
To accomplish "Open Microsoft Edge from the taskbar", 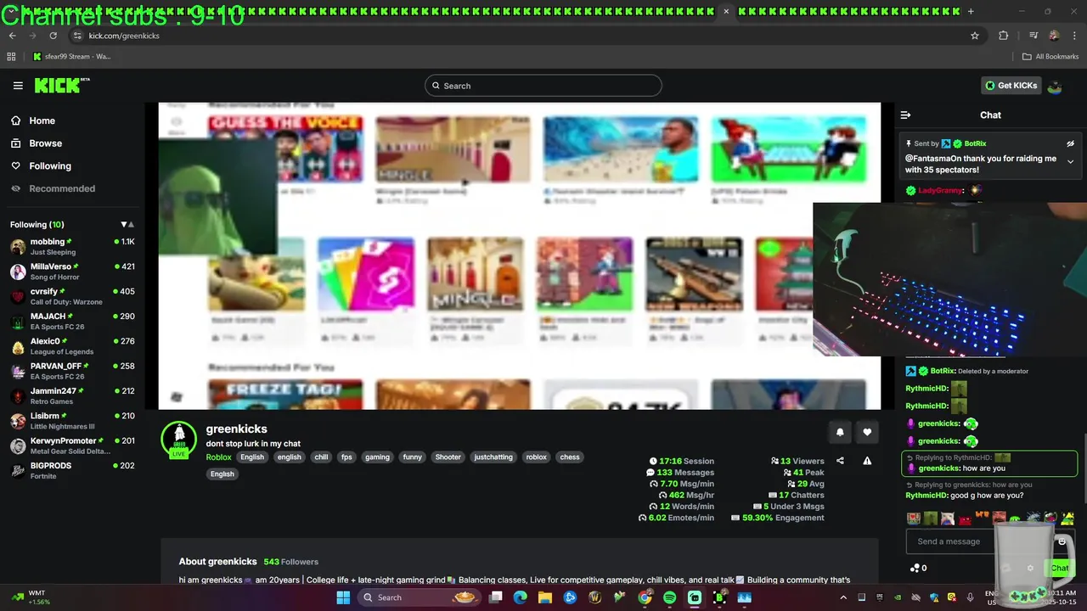I will click(x=521, y=597).
